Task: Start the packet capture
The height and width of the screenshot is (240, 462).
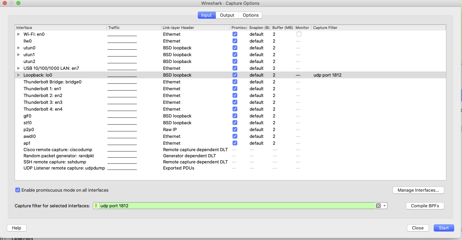Action: pos(444,228)
